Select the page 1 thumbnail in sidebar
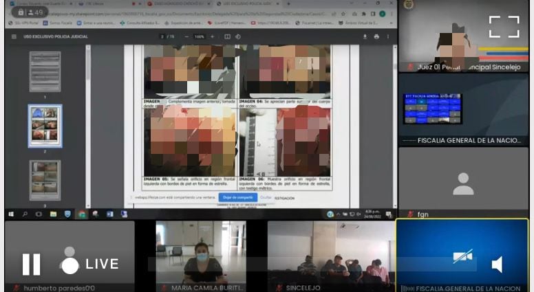This screenshot has width=534, height=292. (x=45, y=71)
